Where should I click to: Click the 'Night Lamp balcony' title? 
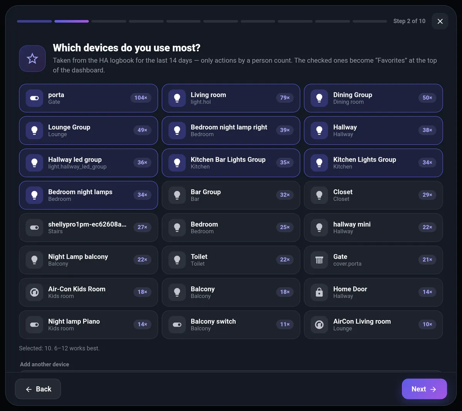pos(78,257)
